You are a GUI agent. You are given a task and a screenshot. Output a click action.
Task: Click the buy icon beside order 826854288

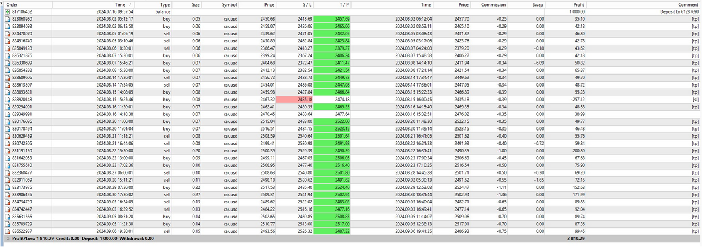click(x=7, y=70)
